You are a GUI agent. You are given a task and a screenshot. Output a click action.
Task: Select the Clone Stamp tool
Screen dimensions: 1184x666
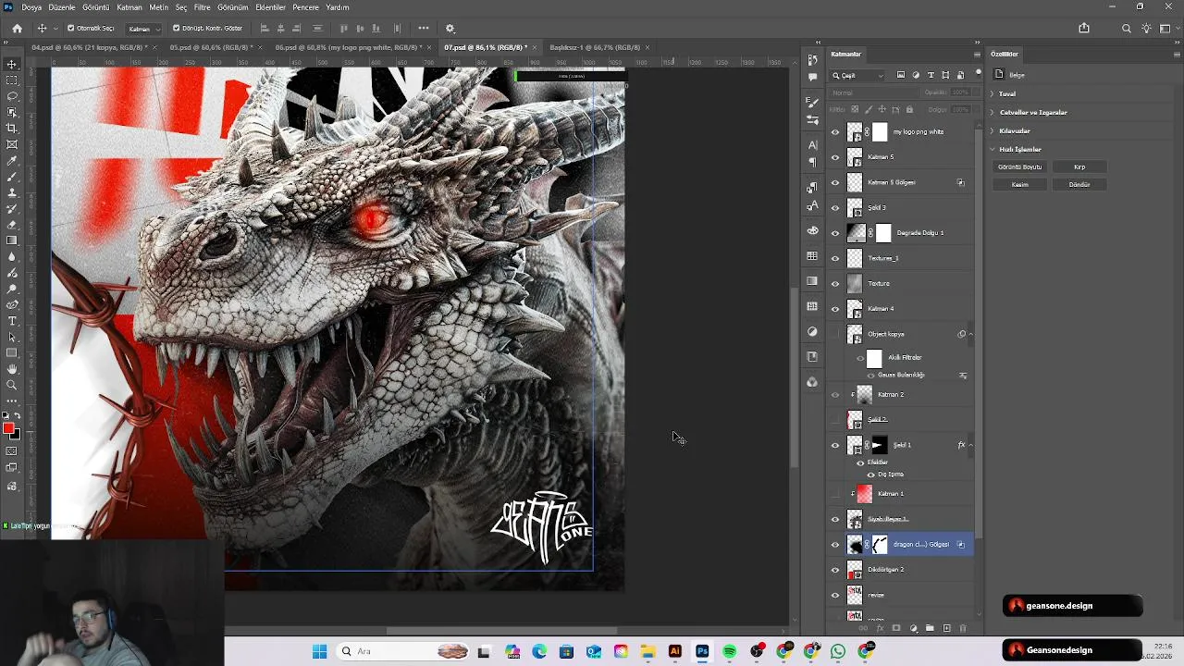click(x=12, y=192)
